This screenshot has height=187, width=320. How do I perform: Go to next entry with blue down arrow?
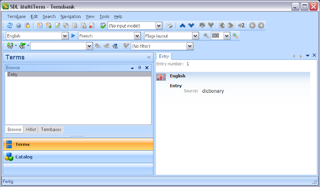tap(191, 25)
